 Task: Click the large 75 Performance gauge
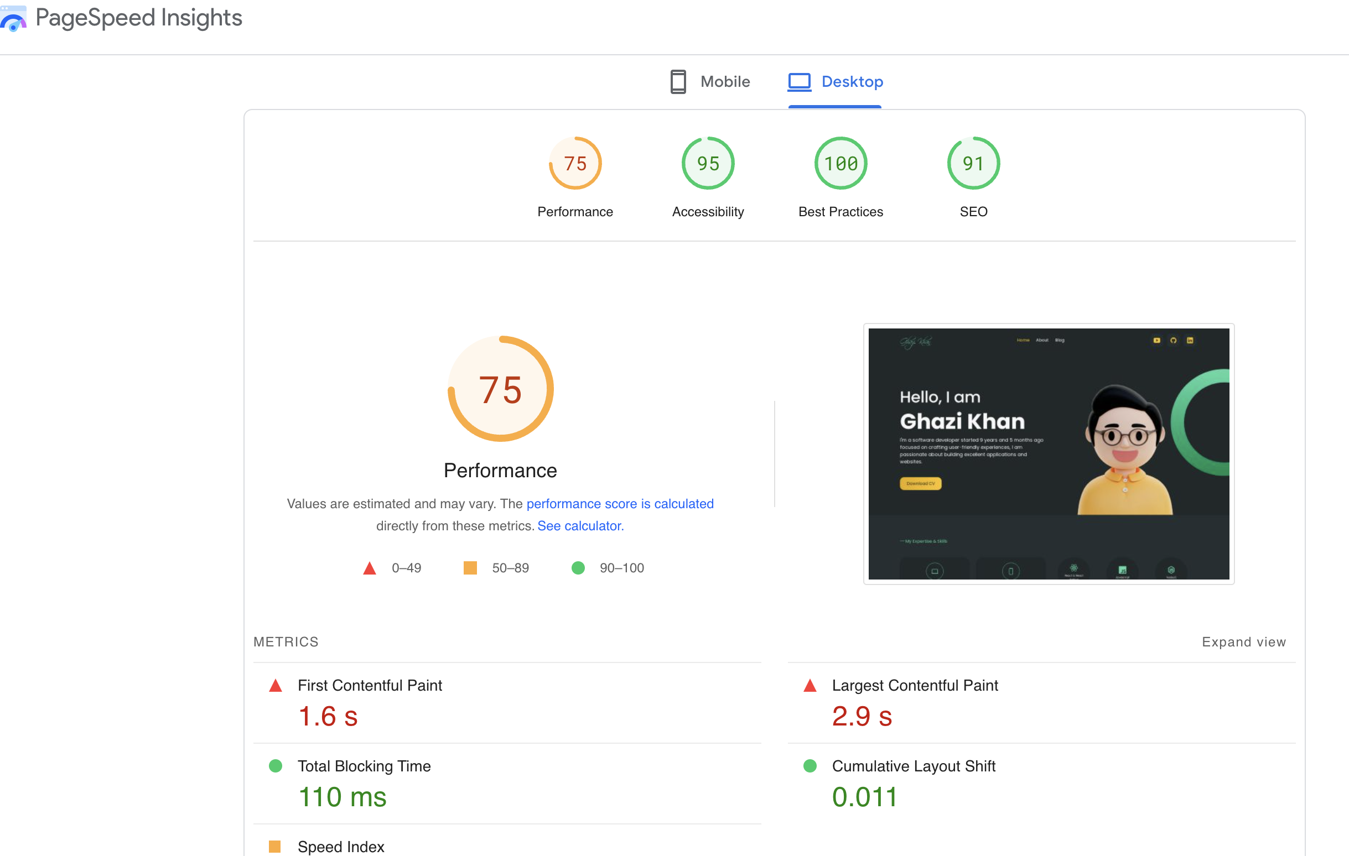pyautogui.click(x=500, y=389)
